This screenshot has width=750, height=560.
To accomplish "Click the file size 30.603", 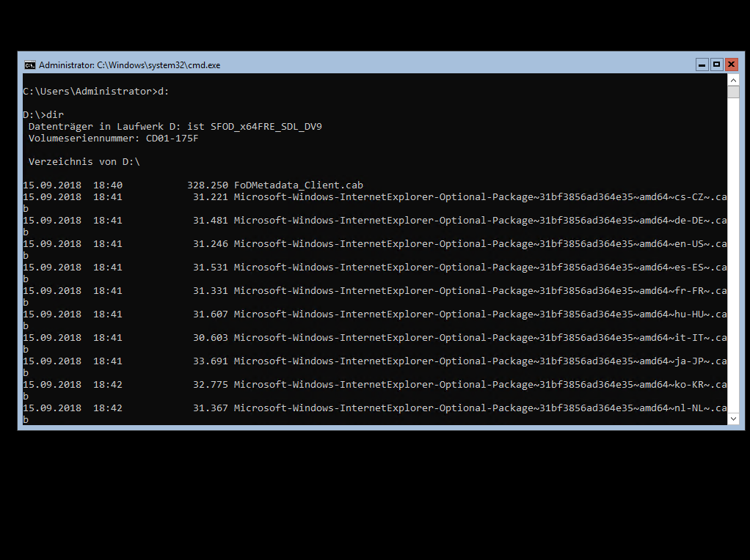I will click(211, 337).
